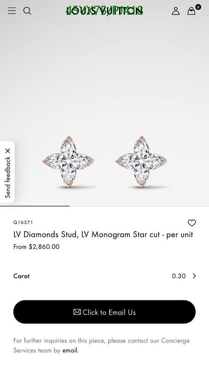Click the cart badge showing zero items

click(x=197, y=6)
